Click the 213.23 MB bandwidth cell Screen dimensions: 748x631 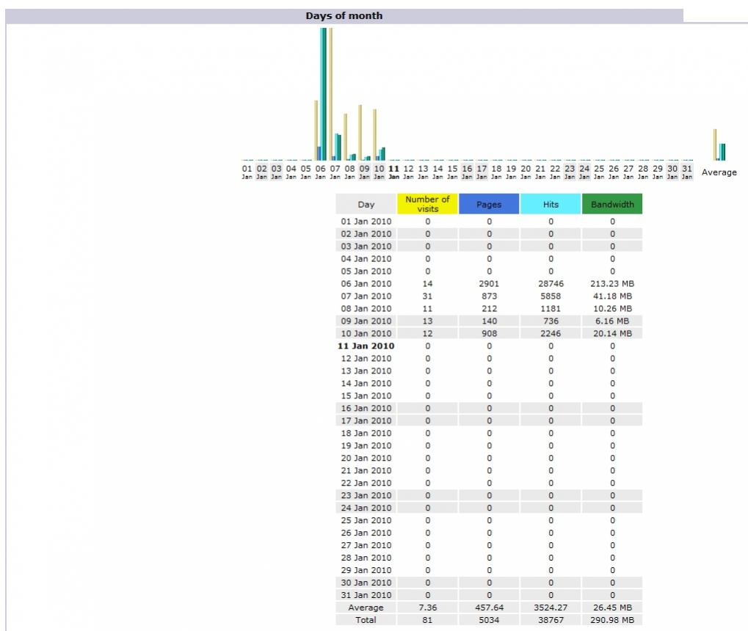point(611,284)
